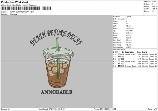Click the 'Created By:' footer label

click(x=6, y=109)
